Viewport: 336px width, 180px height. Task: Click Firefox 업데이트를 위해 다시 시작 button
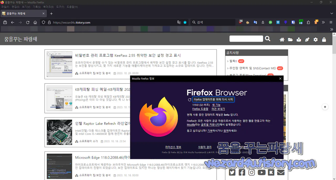coord(213,99)
